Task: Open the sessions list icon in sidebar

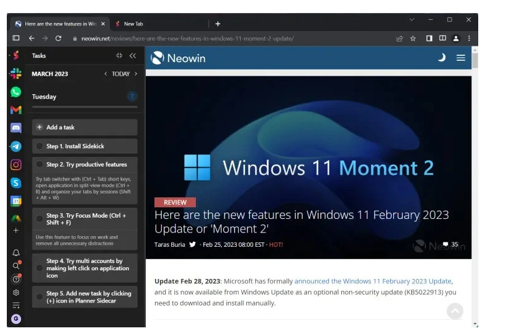Action: 16,305
